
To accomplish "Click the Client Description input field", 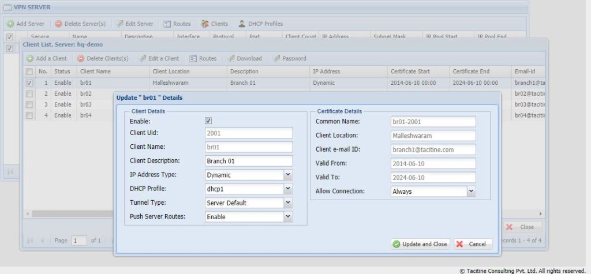I will (x=249, y=161).
